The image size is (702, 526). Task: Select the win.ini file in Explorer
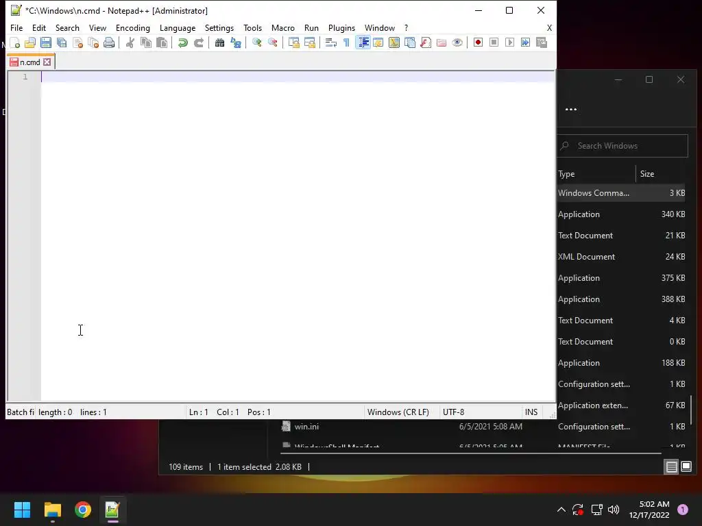[306, 427]
